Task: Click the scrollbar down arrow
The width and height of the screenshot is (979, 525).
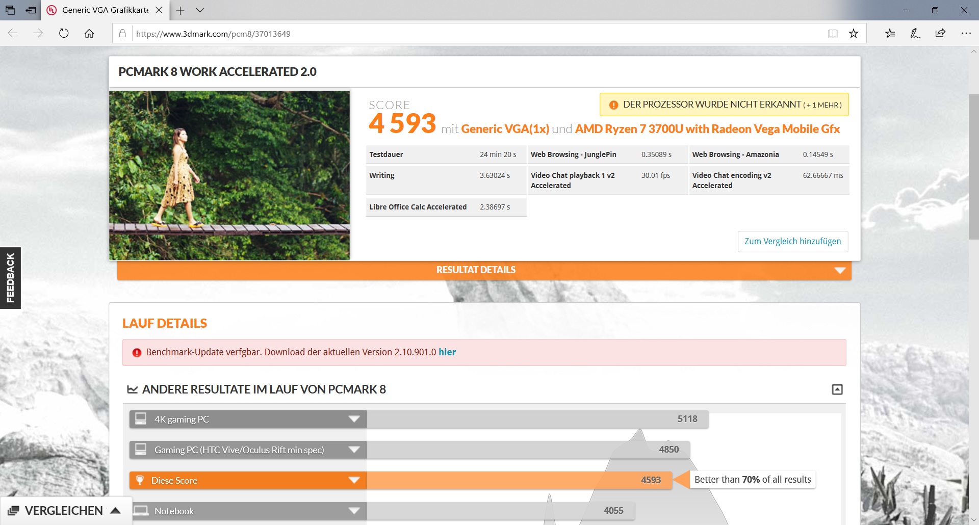Action: click(974, 520)
